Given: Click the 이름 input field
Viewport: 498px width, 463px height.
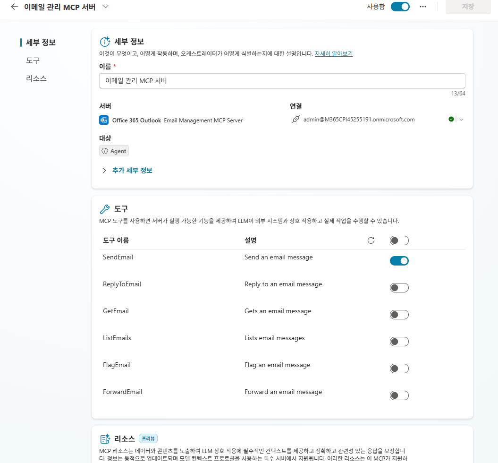Looking at the screenshot, I should tap(282, 81).
